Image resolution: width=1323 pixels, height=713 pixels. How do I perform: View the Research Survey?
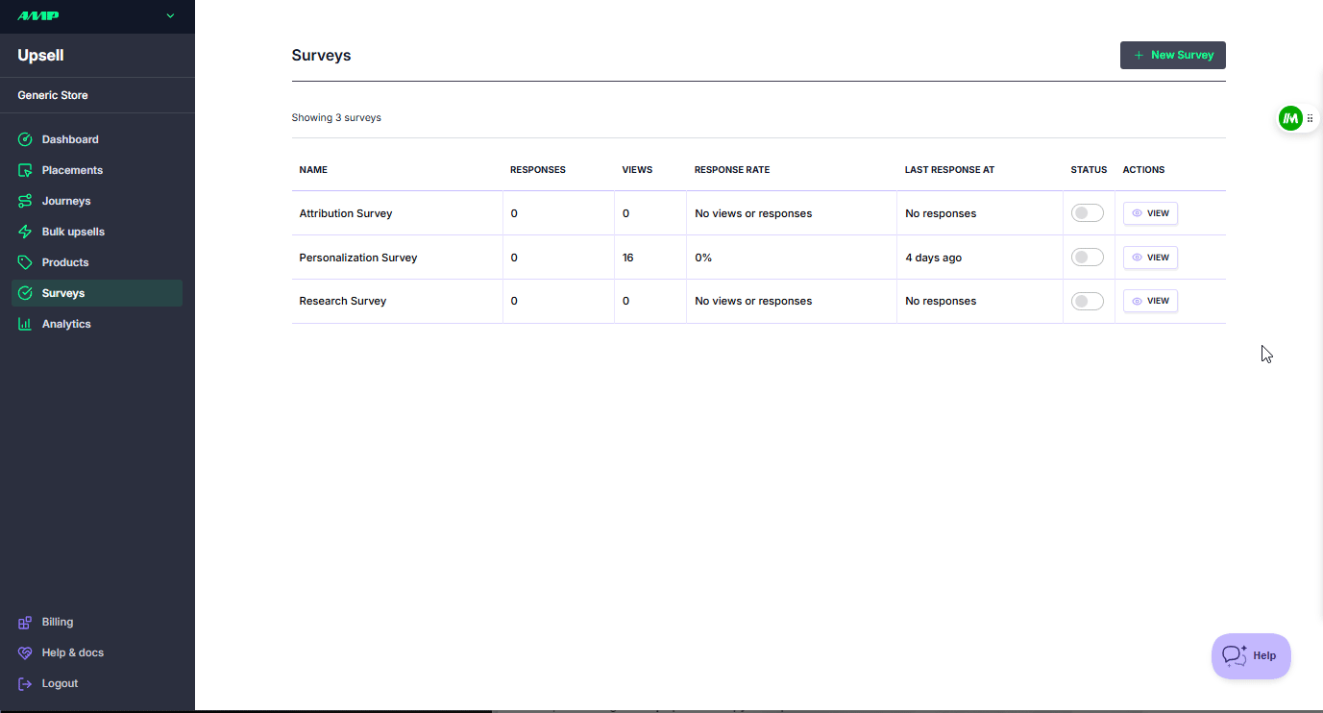tap(1150, 301)
